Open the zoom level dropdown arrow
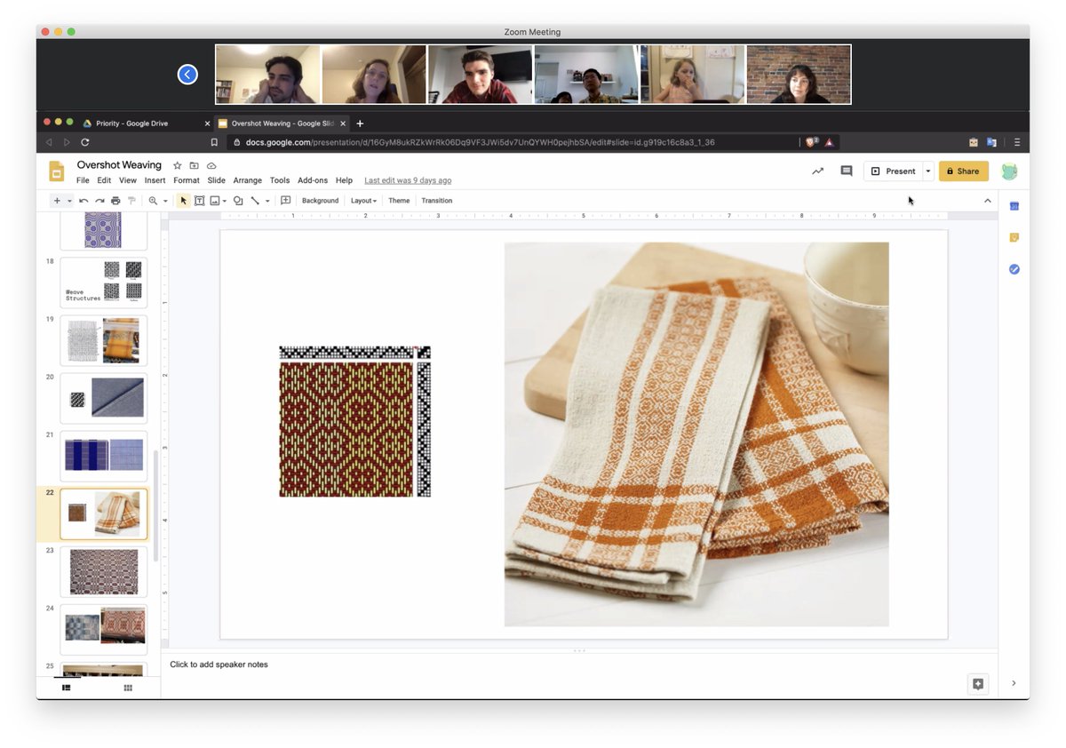The width and height of the screenshot is (1066, 748). point(165,201)
